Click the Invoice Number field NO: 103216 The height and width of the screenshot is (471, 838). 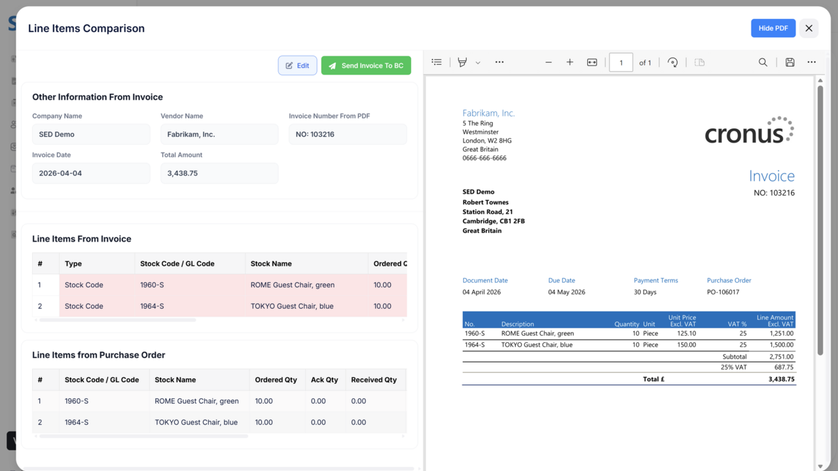tap(348, 134)
